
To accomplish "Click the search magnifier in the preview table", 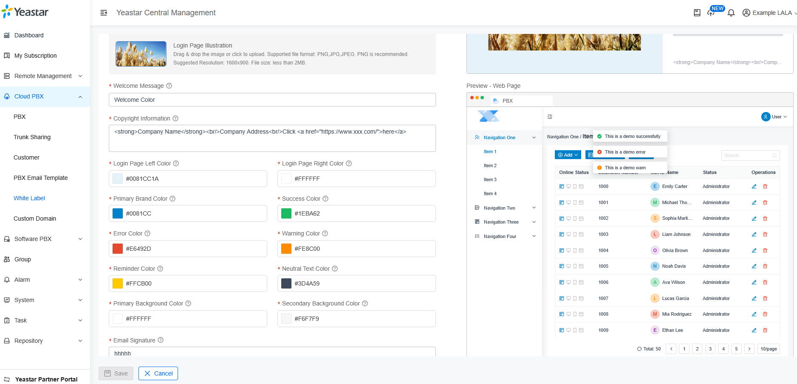I will [x=775, y=155].
